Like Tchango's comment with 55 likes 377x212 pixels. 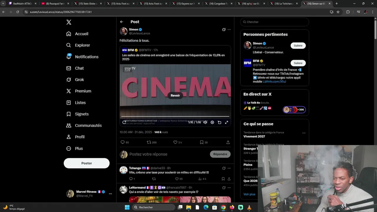tap(179, 179)
